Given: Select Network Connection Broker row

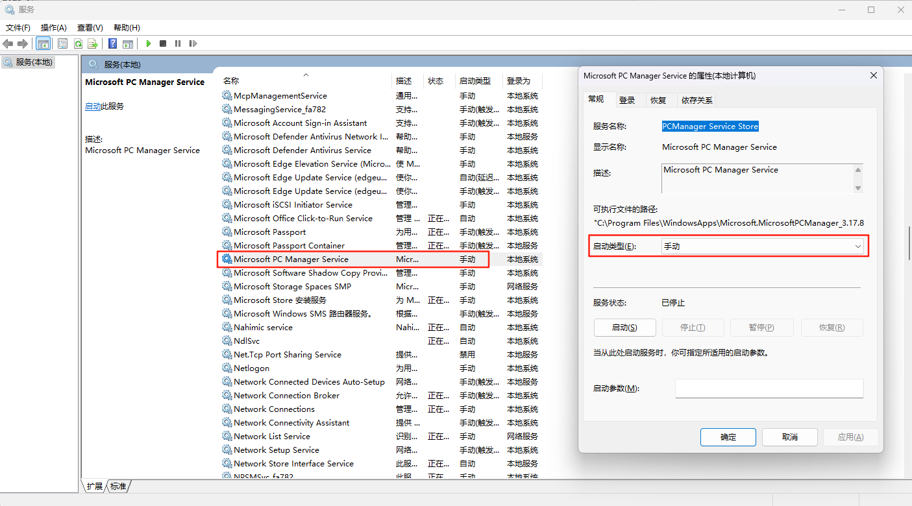Looking at the screenshot, I should [381, 395].
